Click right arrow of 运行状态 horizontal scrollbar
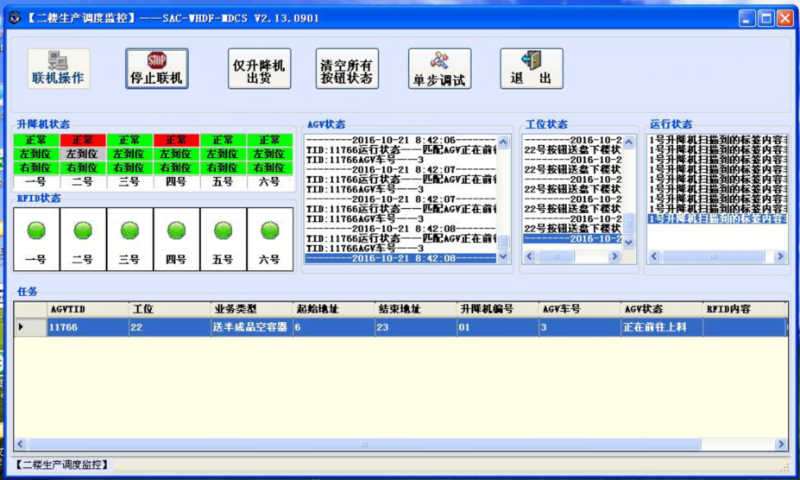Screen dimensions: 800x480 pyautogui.click(x=780, y=256)
